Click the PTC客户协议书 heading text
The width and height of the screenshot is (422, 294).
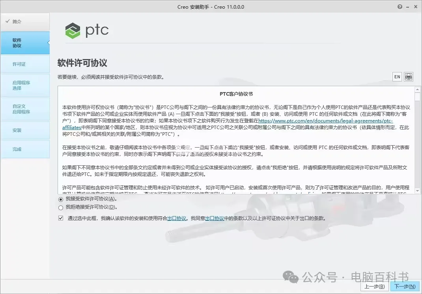236,94
